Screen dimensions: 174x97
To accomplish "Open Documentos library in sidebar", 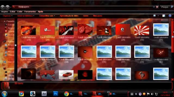I will pos(10,48).
